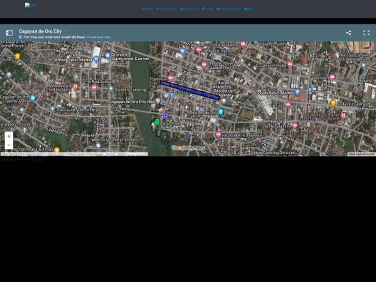Select the Cogon Public Market shopping pin
This screenshot has height=282, width=376.
point(297,92)
